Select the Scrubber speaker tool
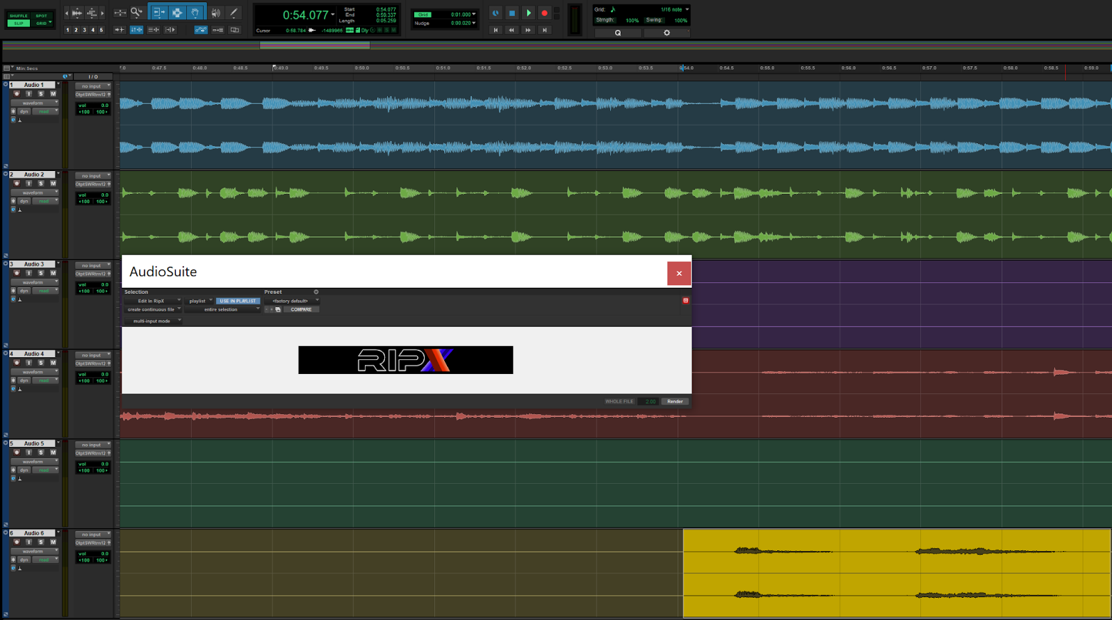The image size is (1112, 620). [x=216, y=13]
